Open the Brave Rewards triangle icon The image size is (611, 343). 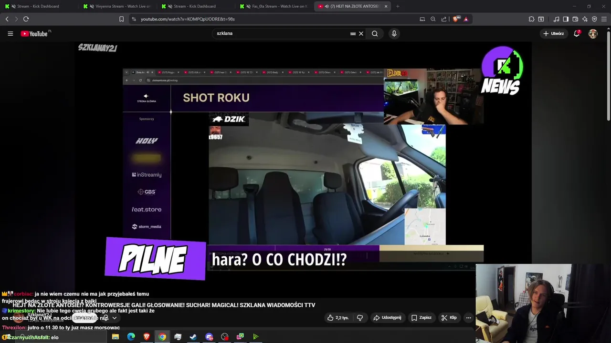[466, 19]
